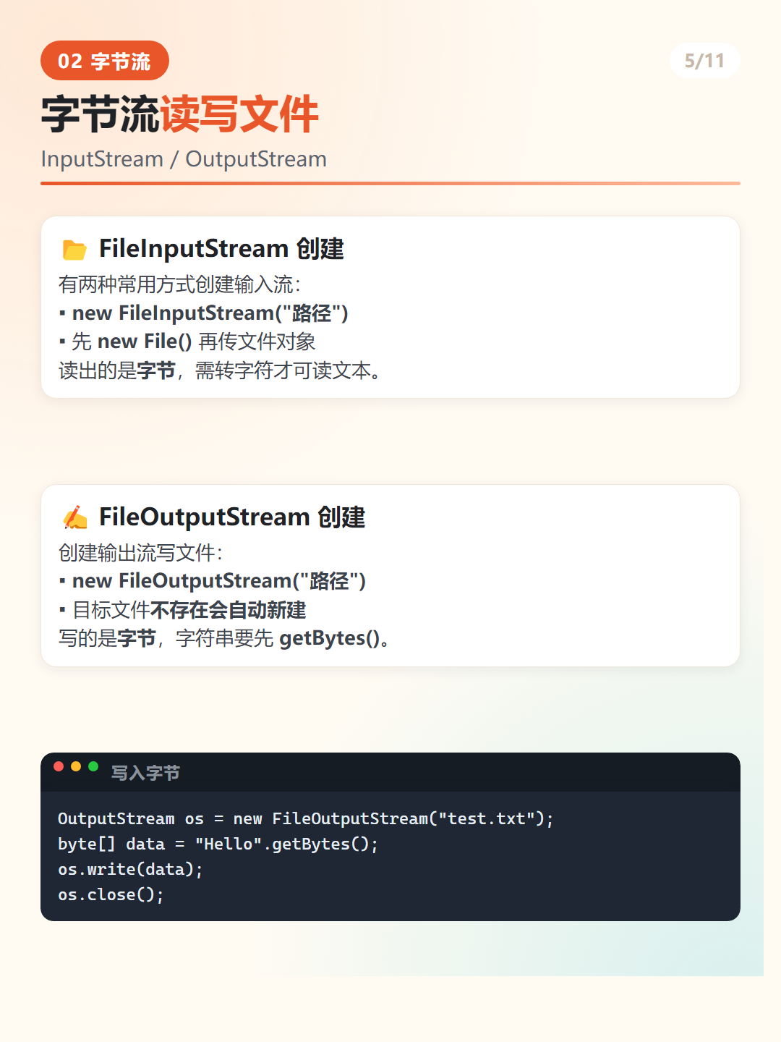781x1042 pixels.
Task: Click subtitle "InputStream / OutputStream"
Action: [184, 159]
